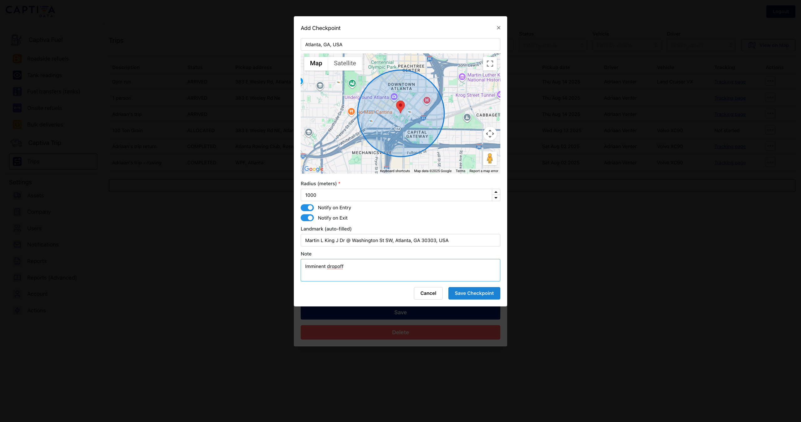Close the Add Checkpoint dialog
Image resolution: width=801 pixels, height=422 pixels.
pos(498,28)
